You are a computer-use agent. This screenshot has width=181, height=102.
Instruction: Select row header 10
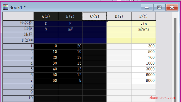click(x=18, y=98)
